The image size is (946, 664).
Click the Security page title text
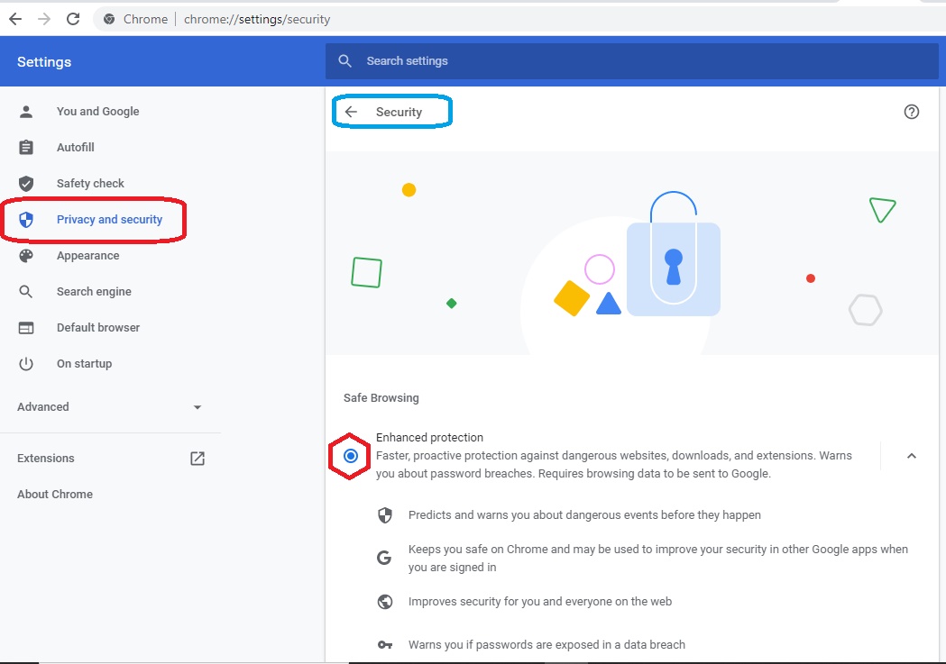click(x=399, y=112)
